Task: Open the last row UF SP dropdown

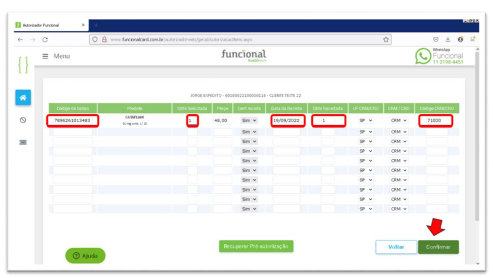Action: coord(365,209)
